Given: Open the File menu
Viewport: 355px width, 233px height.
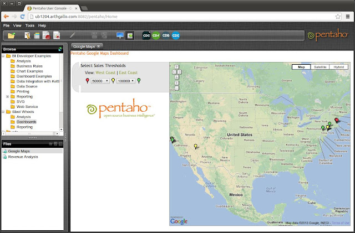Looking at the screenshot, I should click(x=6, y=25).
